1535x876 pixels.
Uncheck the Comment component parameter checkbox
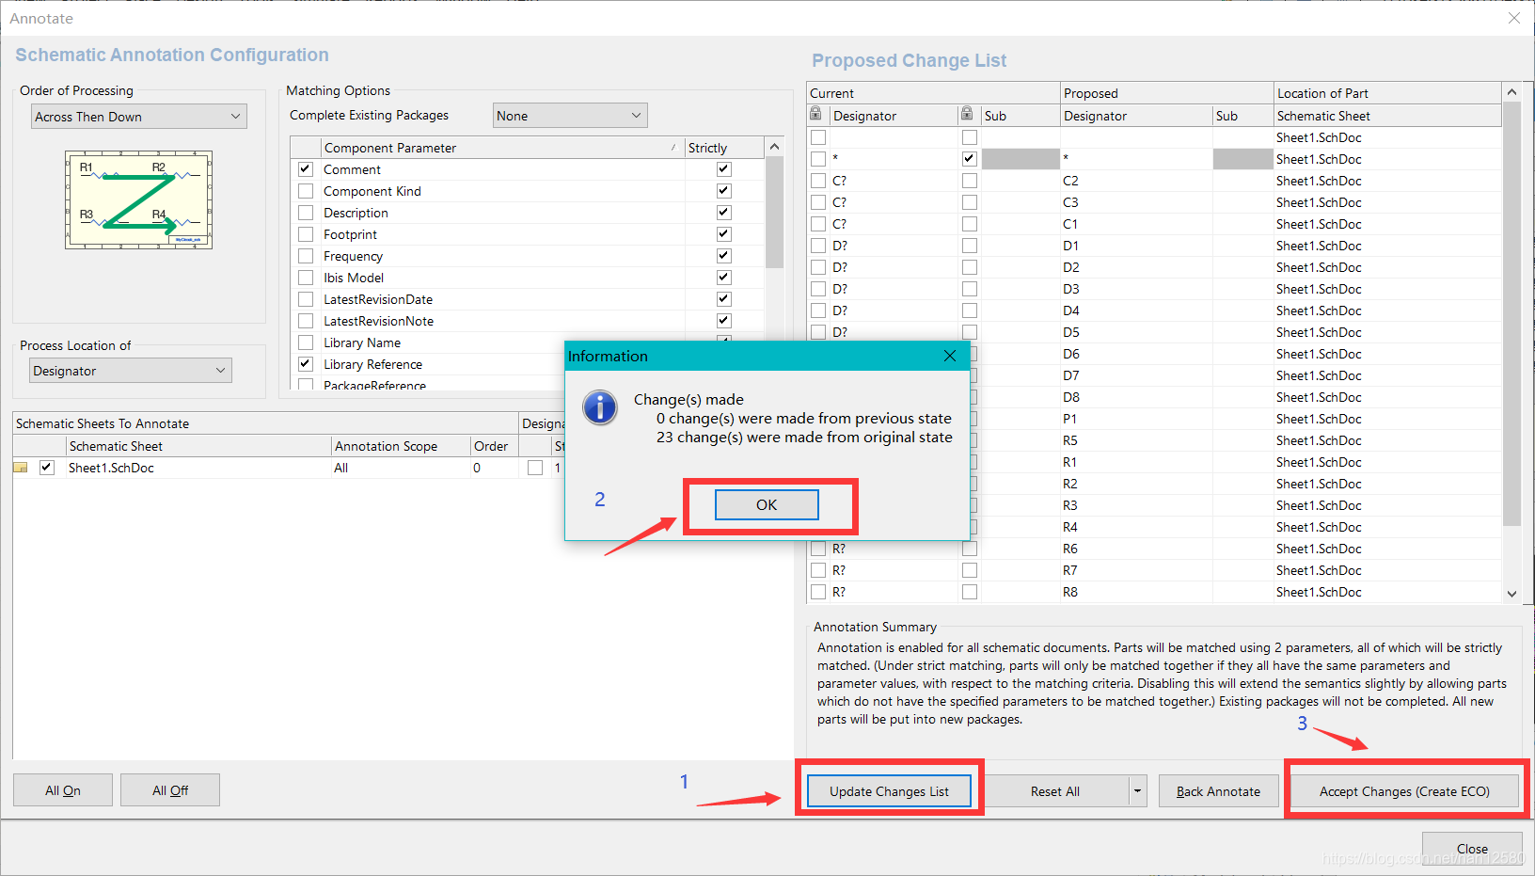[306, 169]
